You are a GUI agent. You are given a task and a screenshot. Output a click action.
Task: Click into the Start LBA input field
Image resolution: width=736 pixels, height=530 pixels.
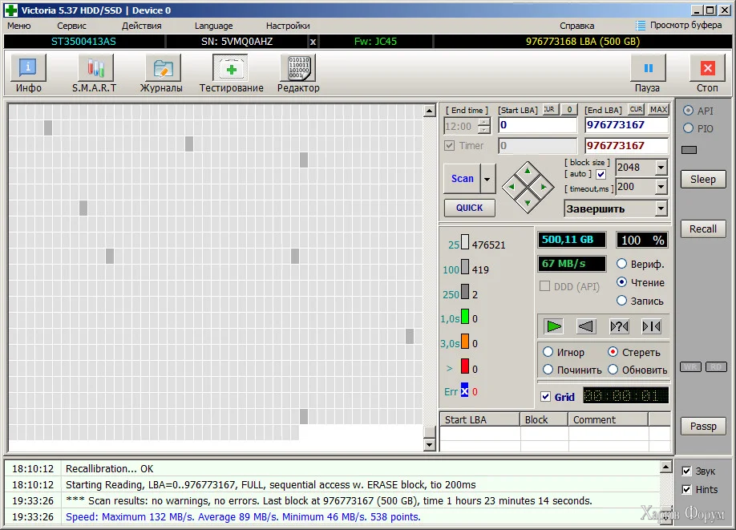[537, 125]
